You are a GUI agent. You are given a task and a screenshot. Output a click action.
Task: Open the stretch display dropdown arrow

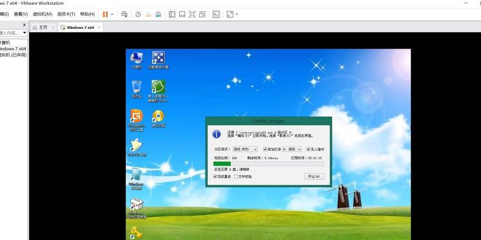[237, 14]
